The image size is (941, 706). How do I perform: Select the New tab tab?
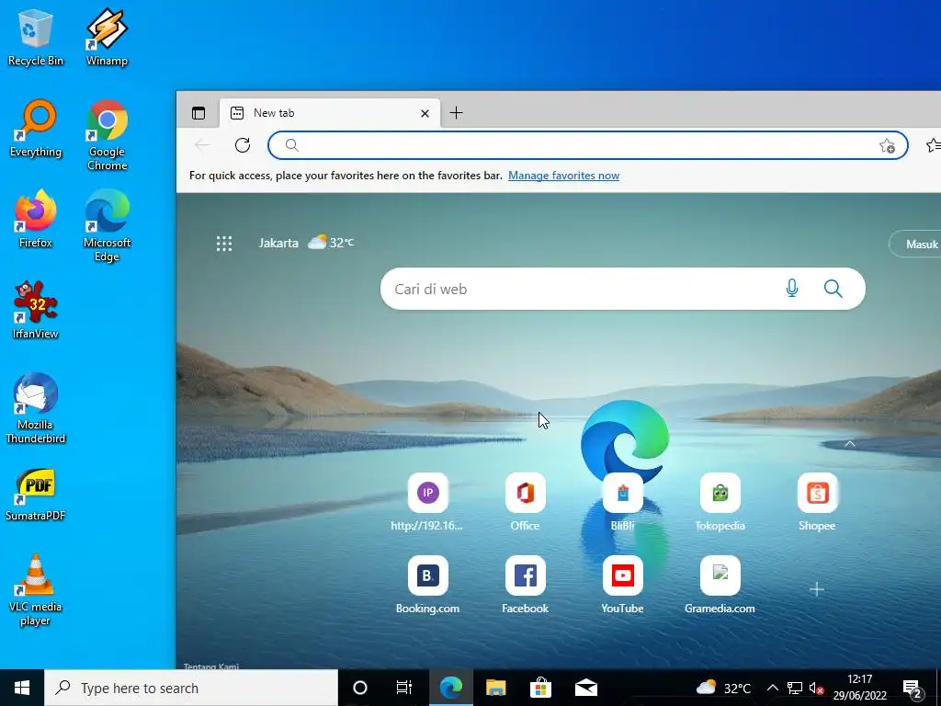click(x=330, y=113)
